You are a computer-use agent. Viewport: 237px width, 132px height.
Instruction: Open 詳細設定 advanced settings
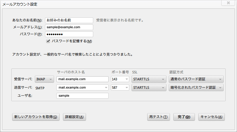[74, 117]
